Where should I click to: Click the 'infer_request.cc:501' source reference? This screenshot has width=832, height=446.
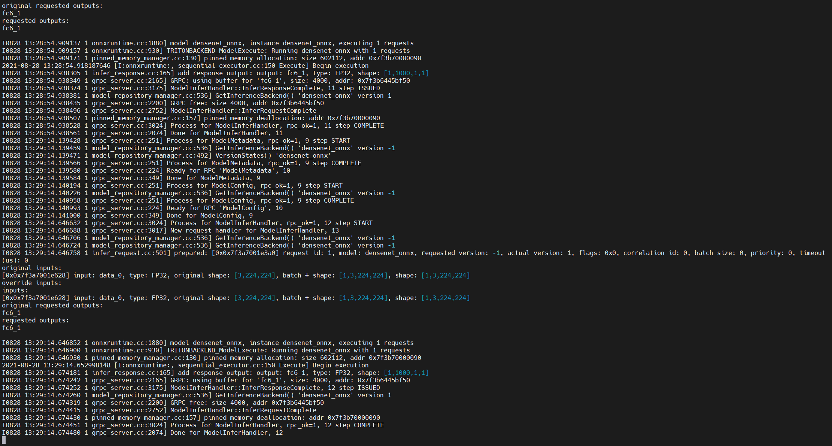click(x=131, y=253)
